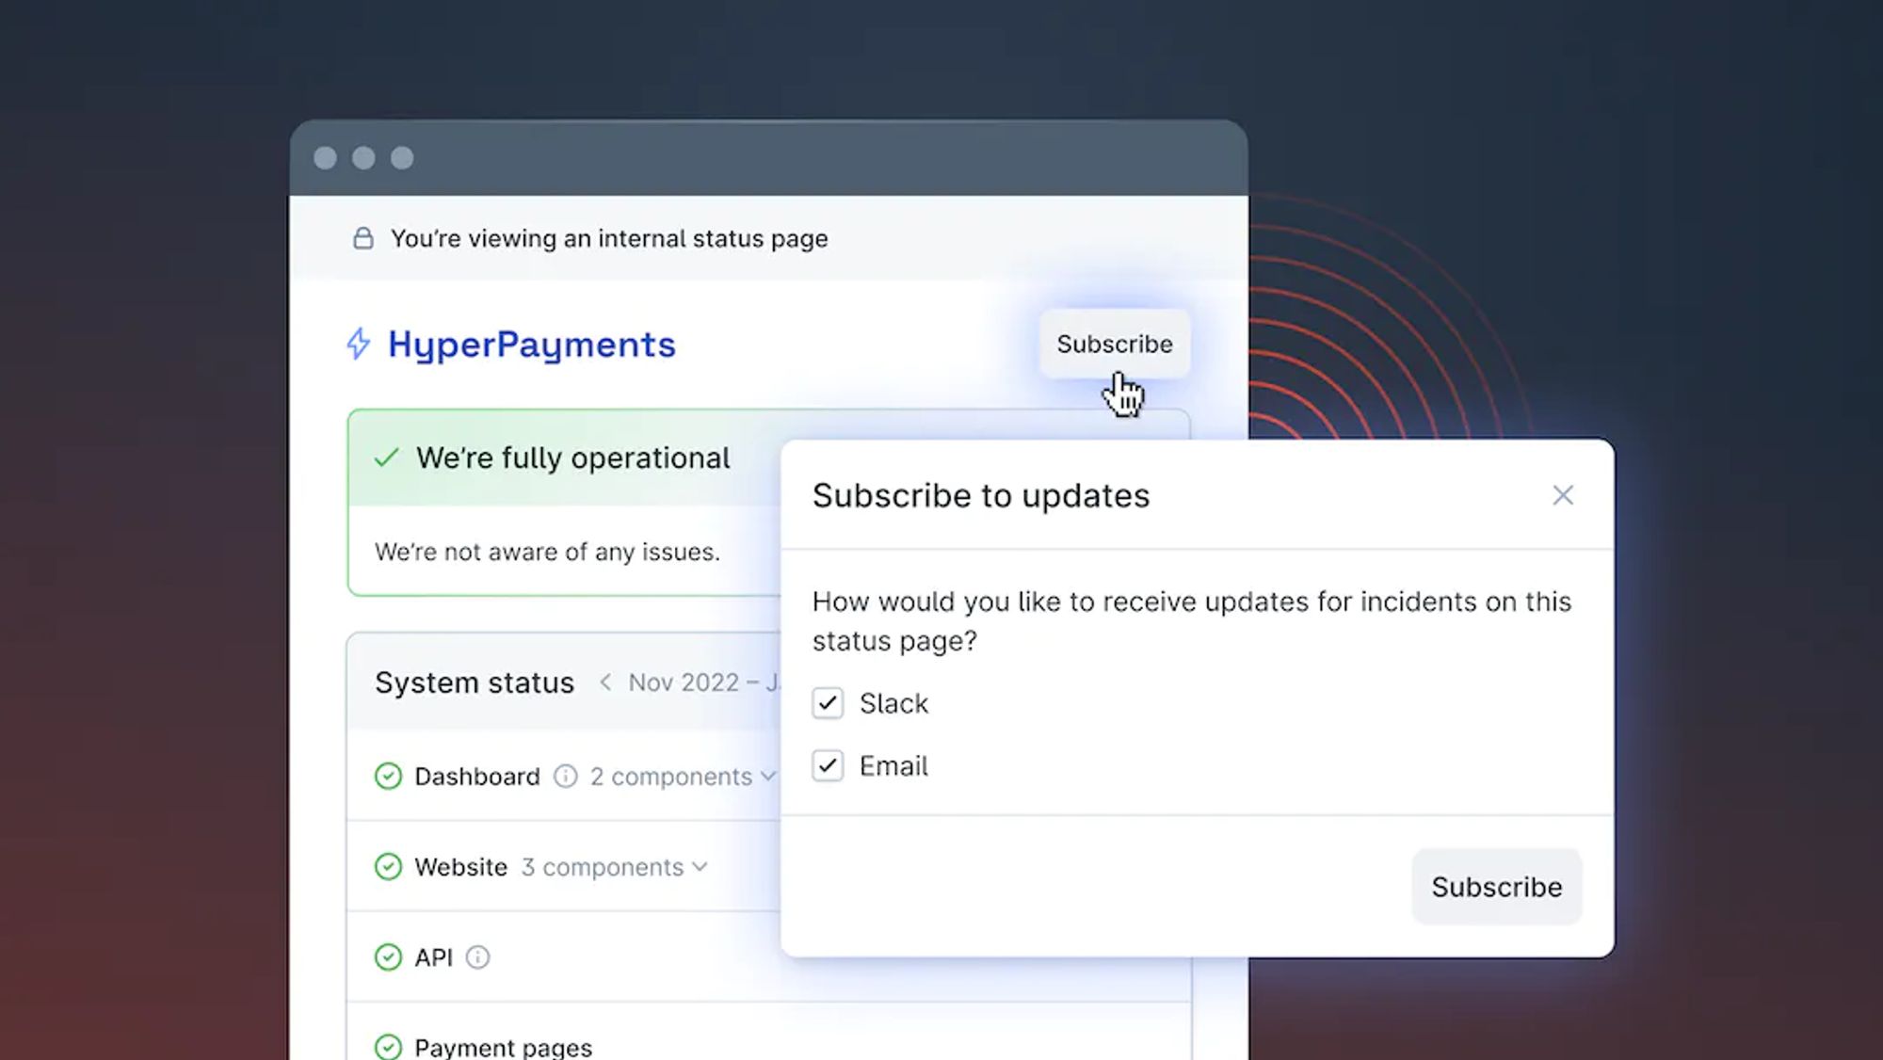Screen dimensions: 1883x1060
Task: Confirm with Subscribe button in dialog
Action: (1496, 887)
